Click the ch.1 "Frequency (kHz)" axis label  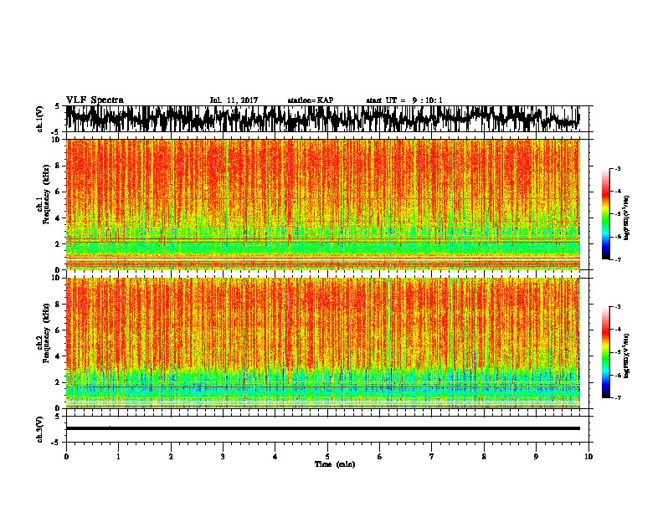pyautogui.click(x=47, y=194)
